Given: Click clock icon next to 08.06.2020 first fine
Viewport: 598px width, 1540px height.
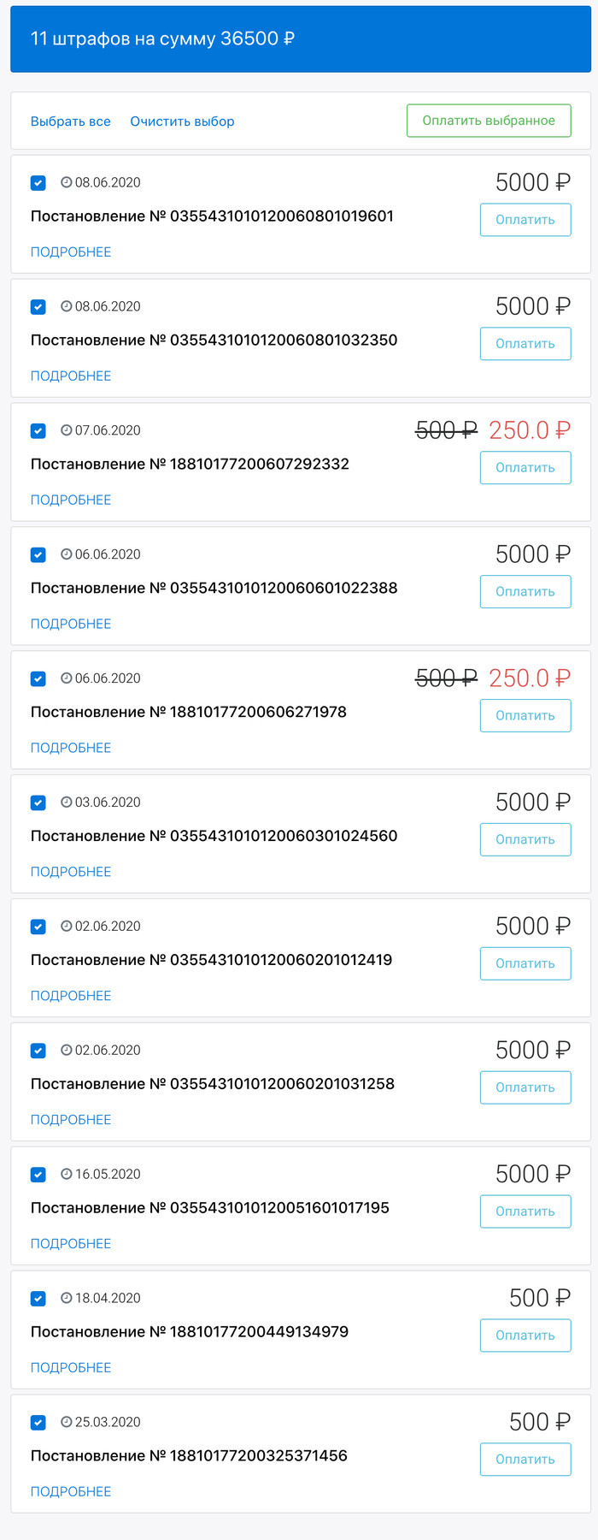Looking at the screenshot, I should pyautogui.click(x=67, y=182).
